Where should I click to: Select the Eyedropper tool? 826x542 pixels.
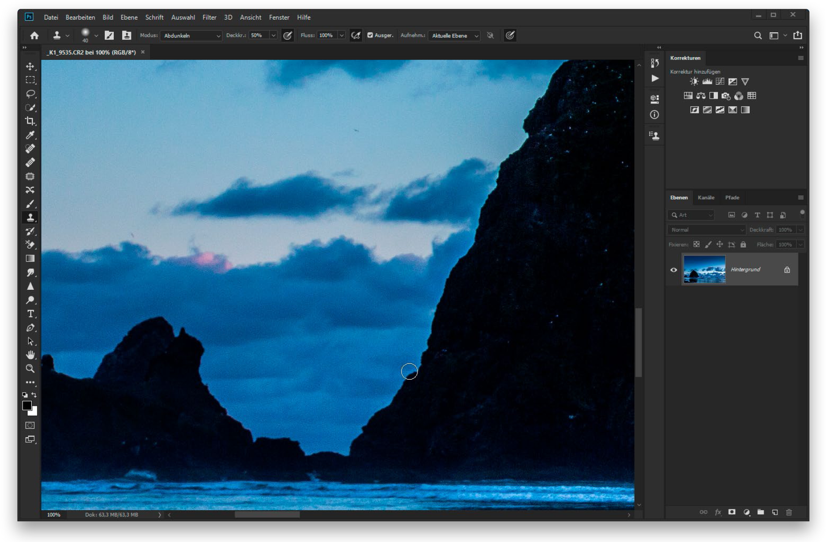tap(30, 135)
